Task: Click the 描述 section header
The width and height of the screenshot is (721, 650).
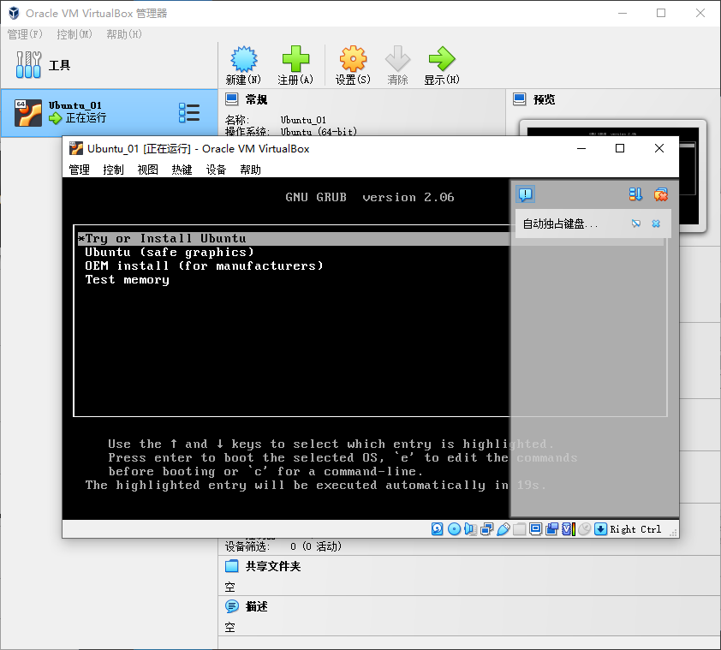Action: [x=256, y=606]
